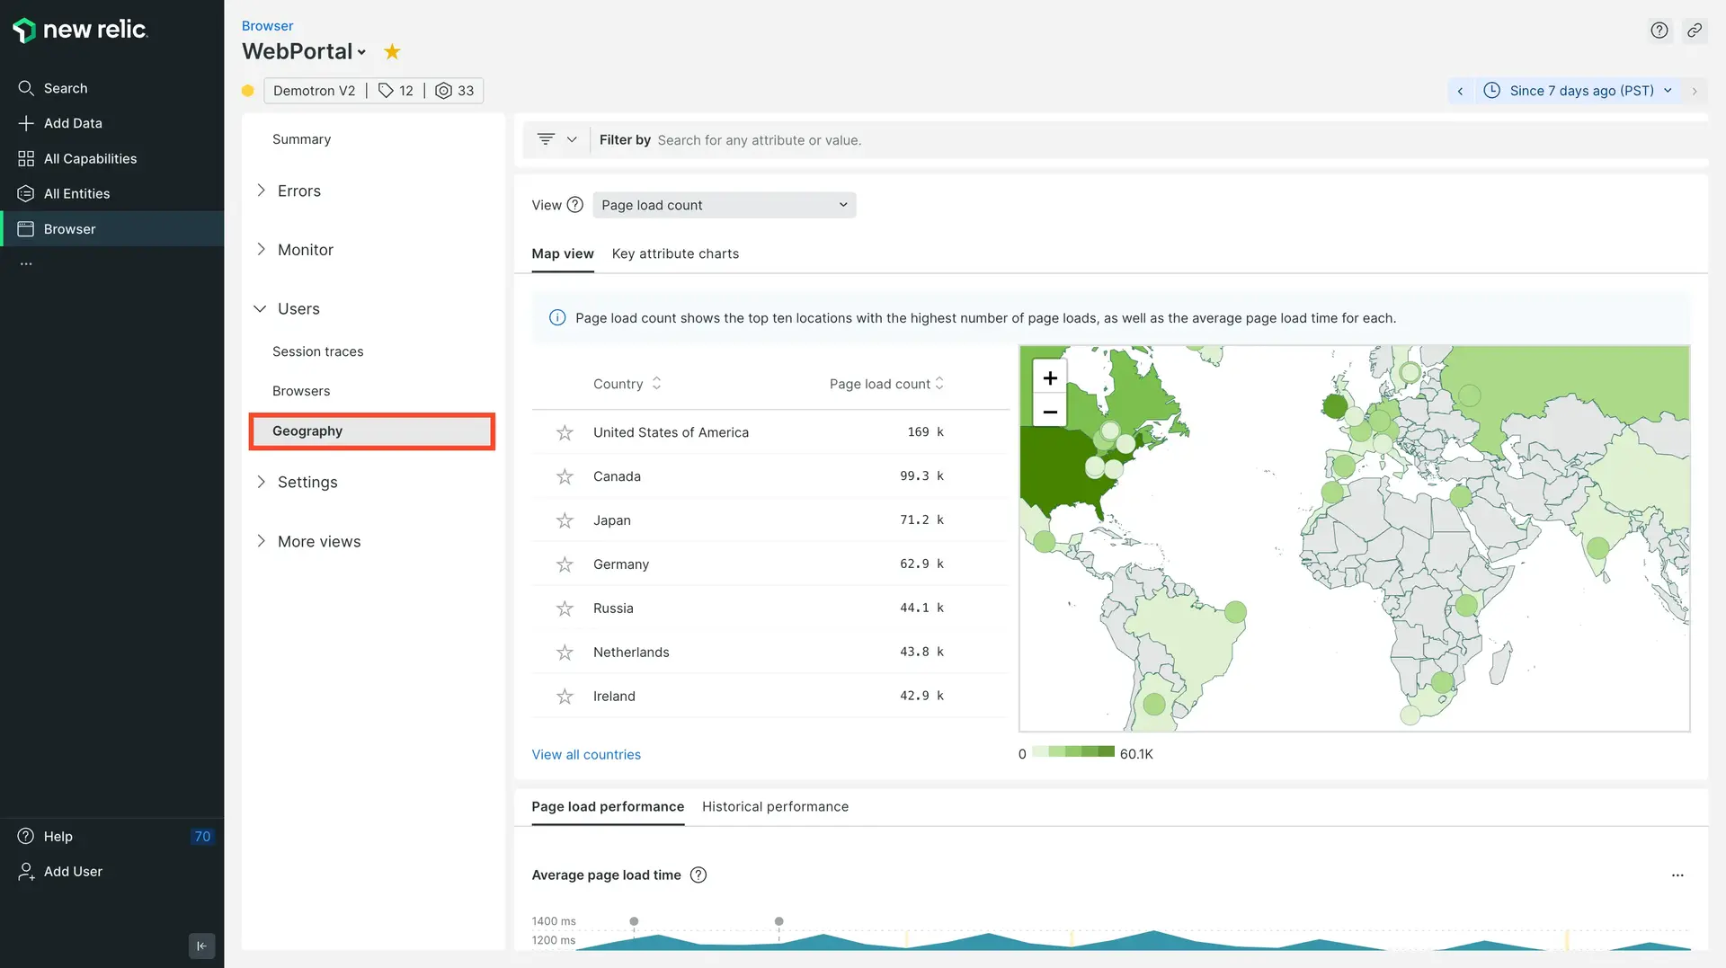
Task: Open the tags icon showing 12
Action: (x=396, y=91)
